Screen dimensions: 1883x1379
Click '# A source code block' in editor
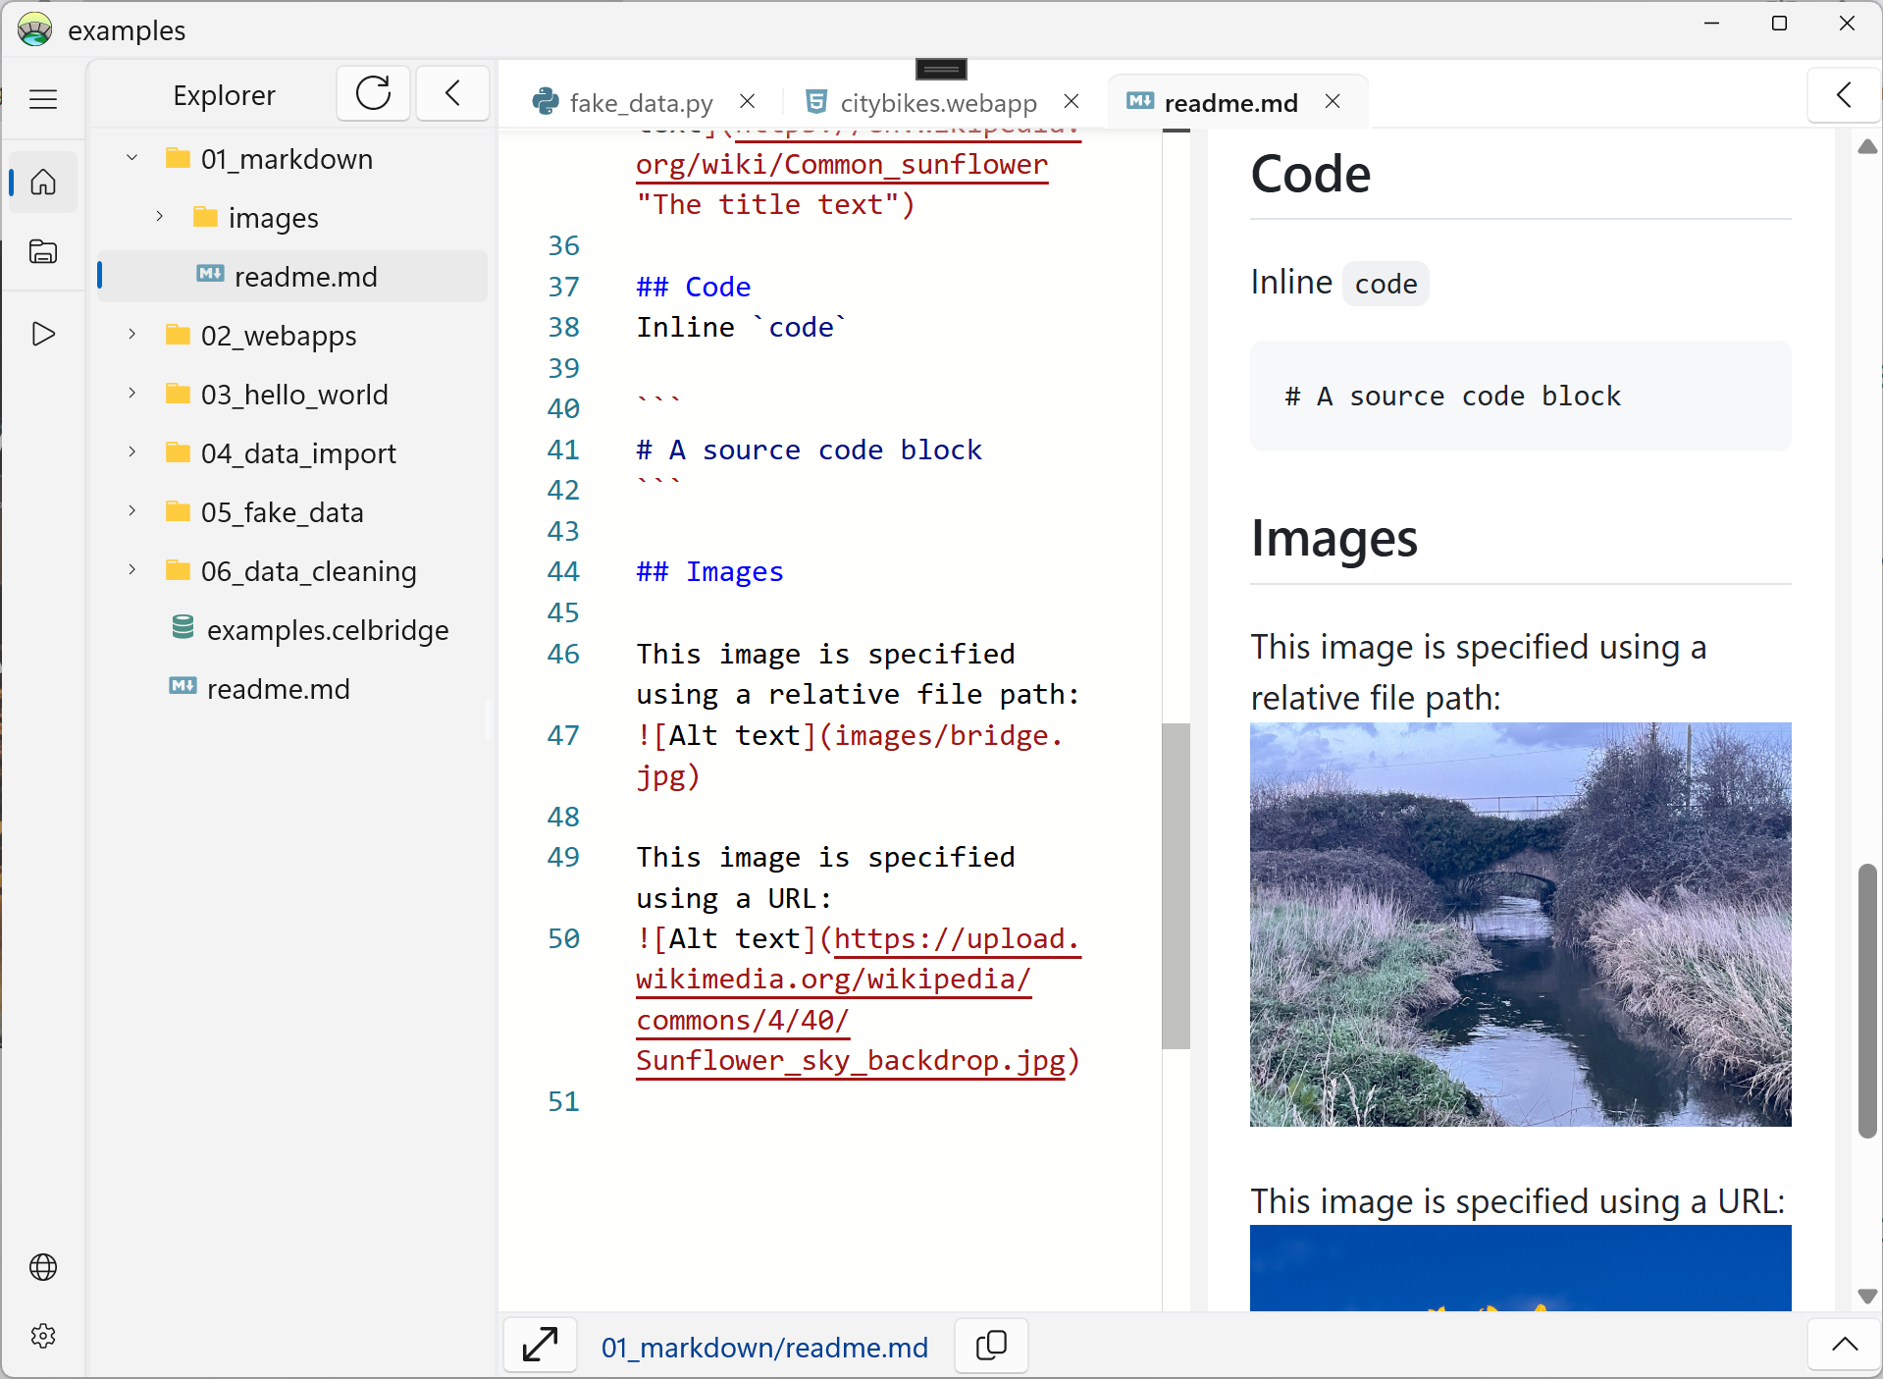809,450
